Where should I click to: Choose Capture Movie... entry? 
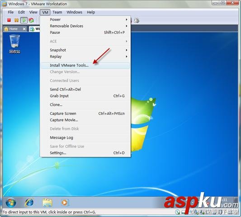coord(85,120)
